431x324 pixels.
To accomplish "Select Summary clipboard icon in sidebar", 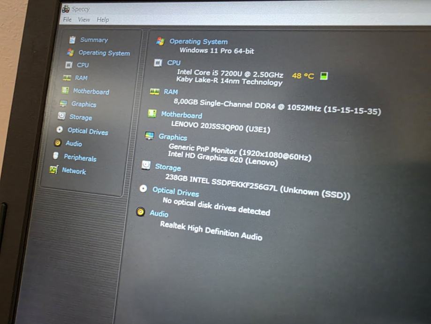I will pos(72,40).
